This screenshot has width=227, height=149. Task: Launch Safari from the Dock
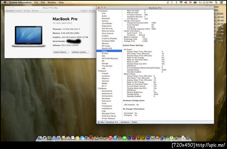coord(54,138)
